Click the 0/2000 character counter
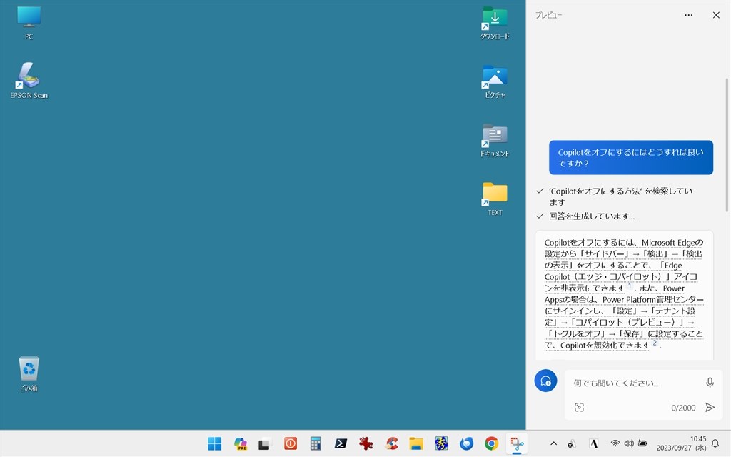Image resolution: width=731 pixels, height=457 pixels. pos(683,408)
